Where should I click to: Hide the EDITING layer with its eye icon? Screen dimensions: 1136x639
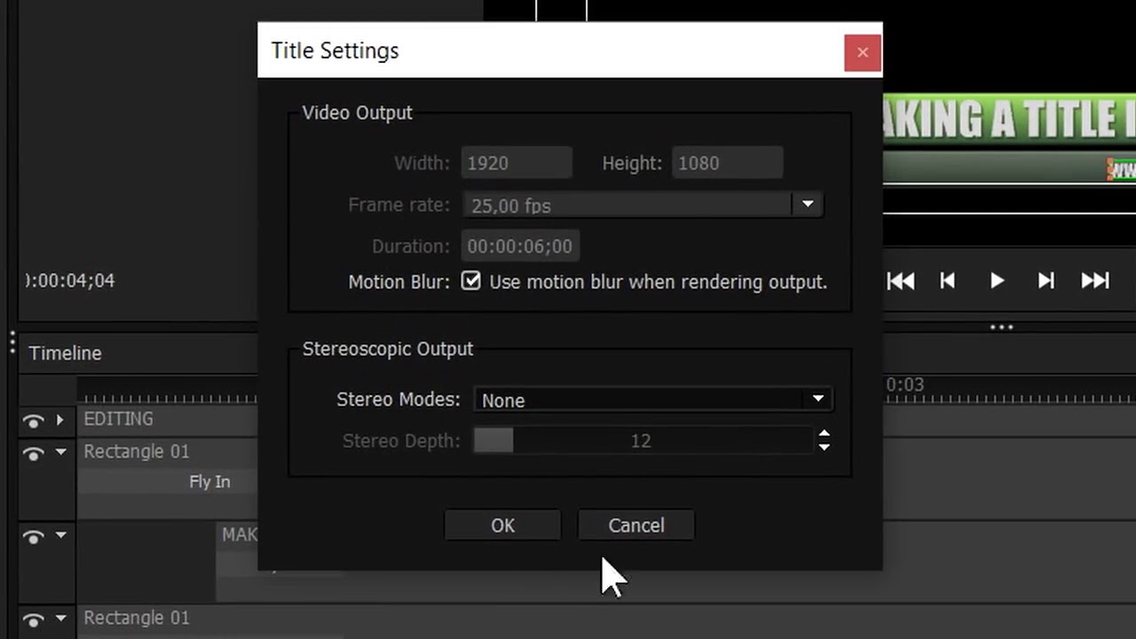pos(34,420)
